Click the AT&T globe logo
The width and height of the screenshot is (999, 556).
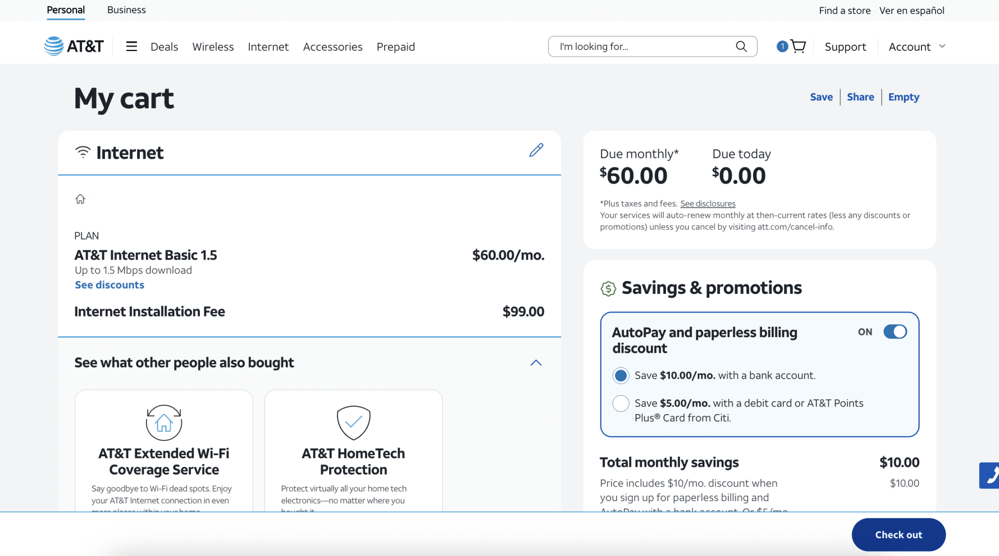pos(54,46)
